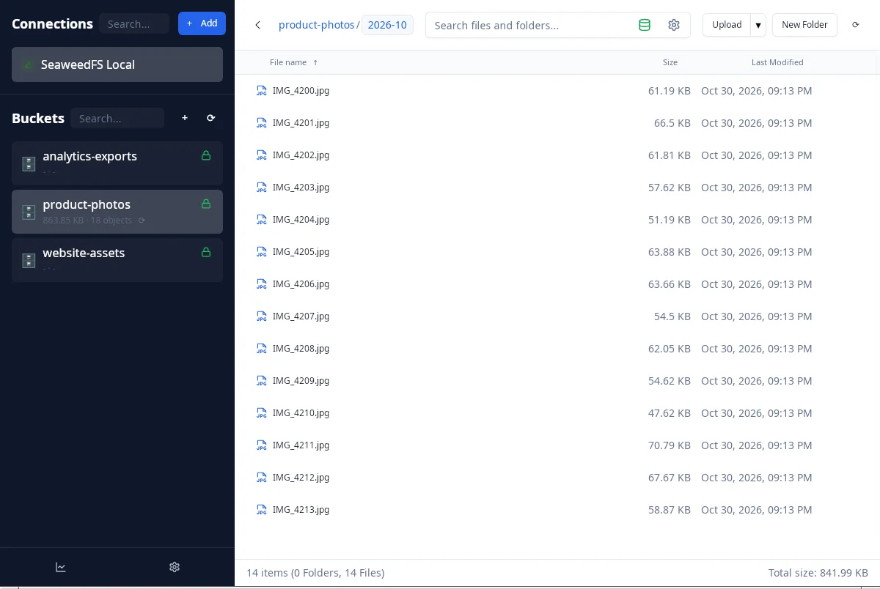Navigate to the product-photos breadcrumb link

[317, 25]
